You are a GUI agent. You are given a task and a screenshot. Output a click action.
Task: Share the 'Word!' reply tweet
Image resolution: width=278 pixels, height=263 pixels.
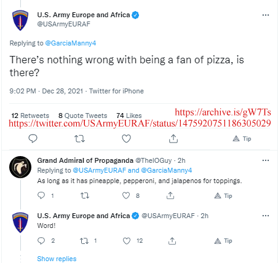click(172, 241)
